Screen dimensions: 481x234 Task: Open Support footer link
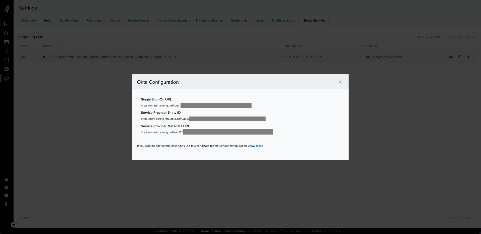[x=255, y=231]
